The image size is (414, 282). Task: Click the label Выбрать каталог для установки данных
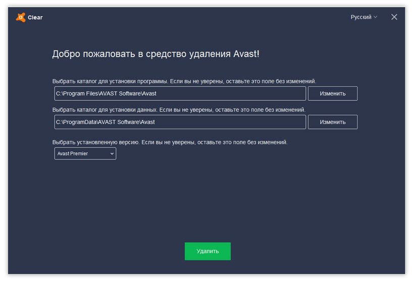[105, 110]
